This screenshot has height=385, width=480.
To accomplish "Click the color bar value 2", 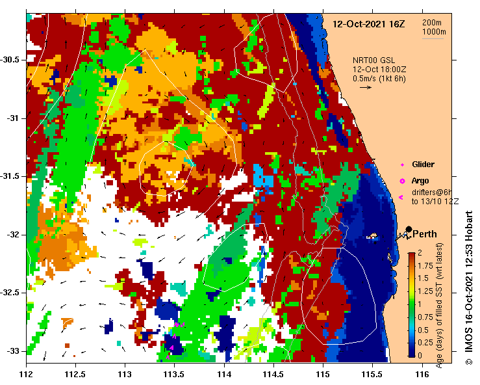I will (x=420, y=253).
